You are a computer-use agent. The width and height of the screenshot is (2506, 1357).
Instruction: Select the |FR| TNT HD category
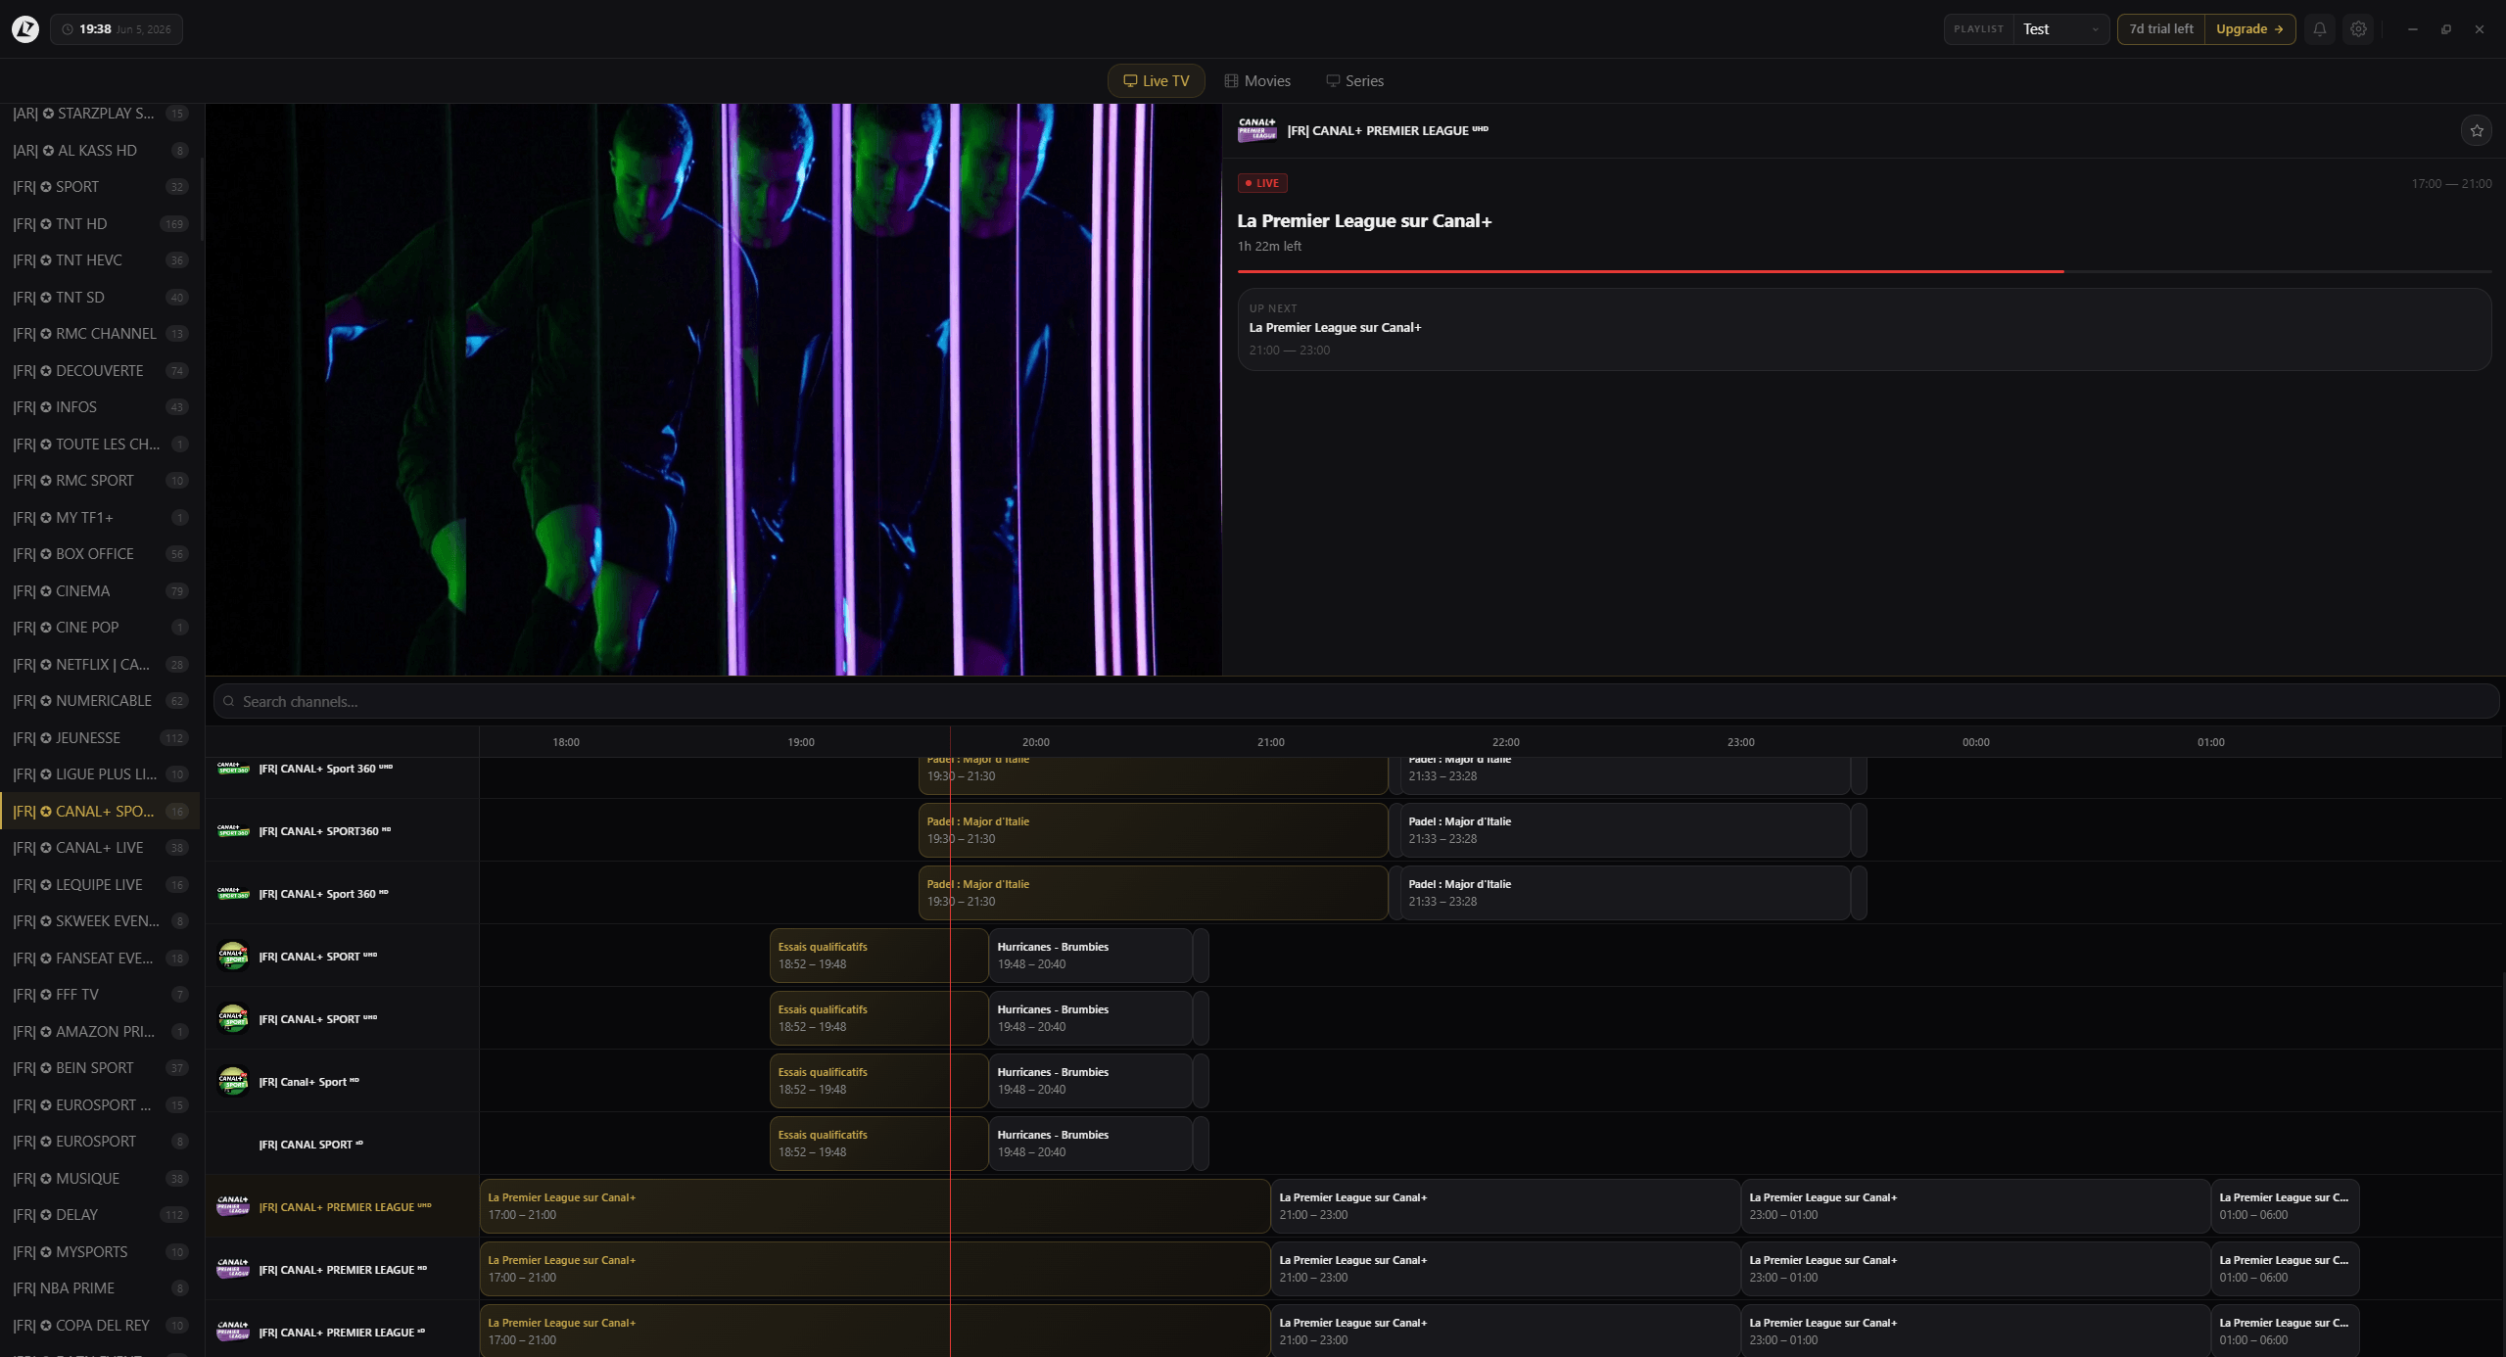[100, 224]
